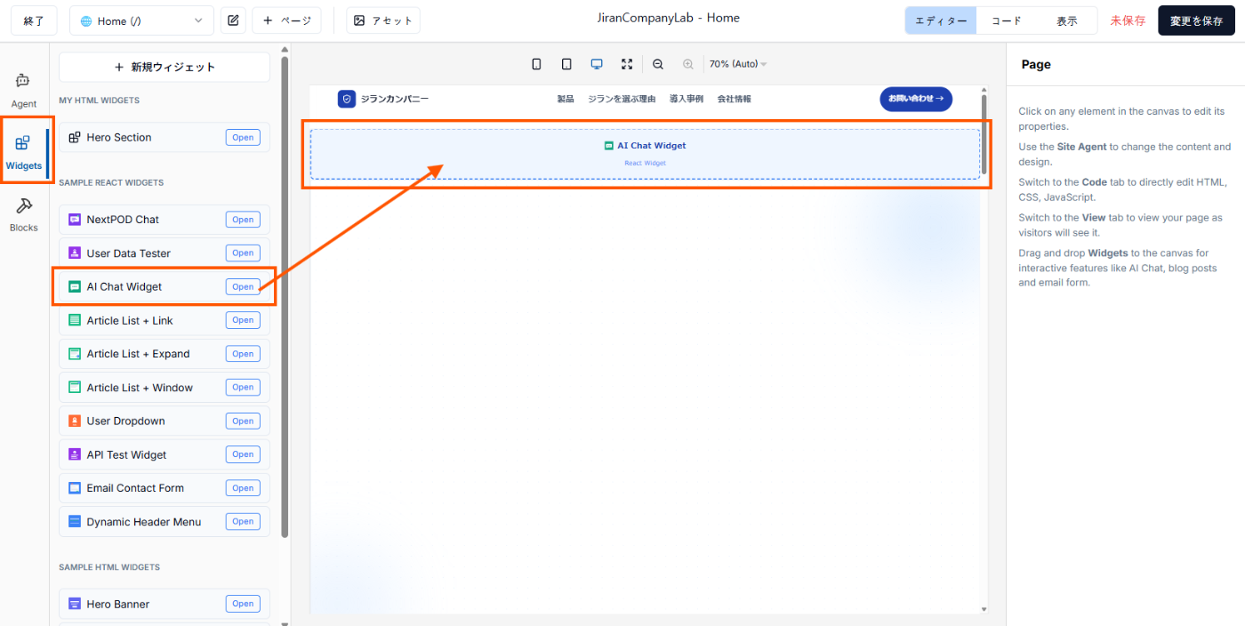Screen dimensions: 1245x626
Task: Open the NextPOD Chat widget
Action: point(243,220)
